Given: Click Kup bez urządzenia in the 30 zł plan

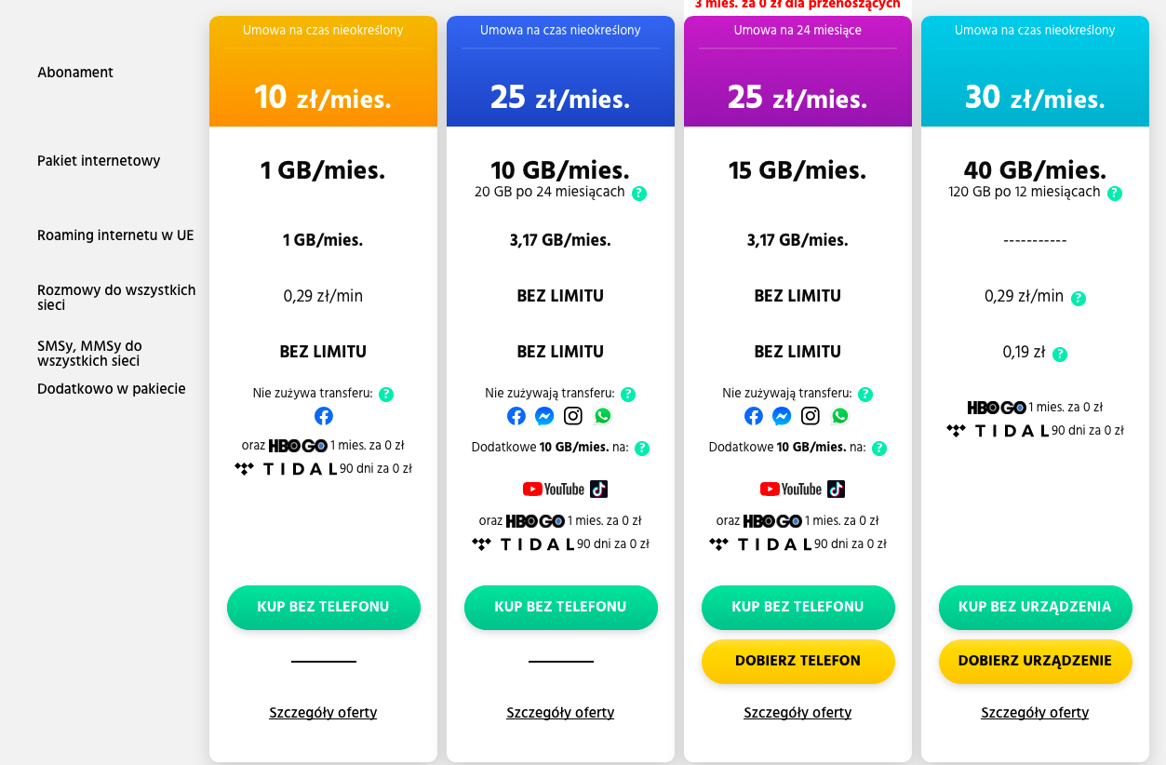Looking at the screenshot, I should pyautogui.click(x=1035, y=607).
